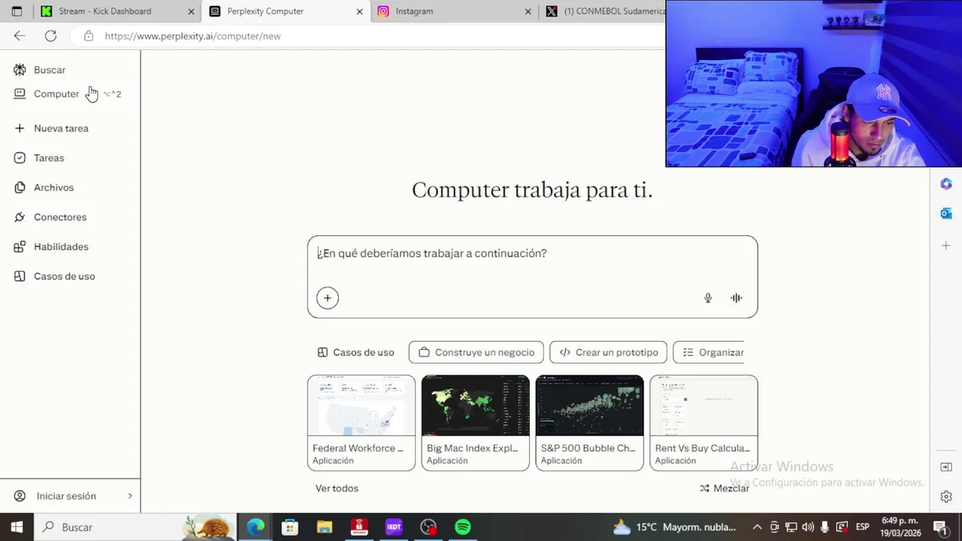Click the Iniciar sesión user icon
Screen dimensions: 962x541
click(20, 496)
